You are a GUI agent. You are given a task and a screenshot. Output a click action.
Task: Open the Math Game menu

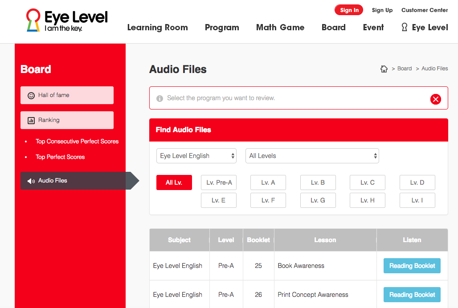280,28
